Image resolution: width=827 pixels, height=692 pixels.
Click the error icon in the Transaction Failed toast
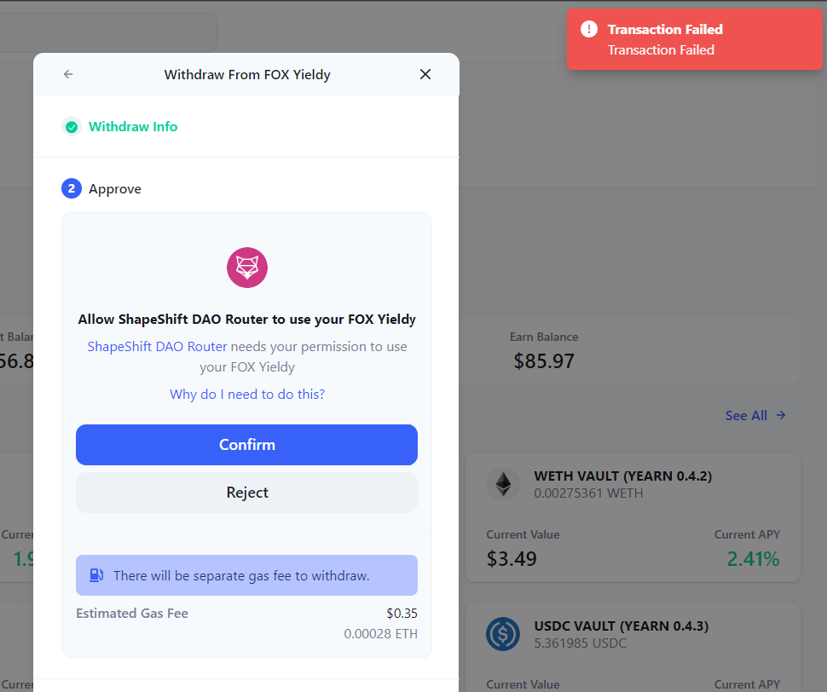(x=589, y=28)
